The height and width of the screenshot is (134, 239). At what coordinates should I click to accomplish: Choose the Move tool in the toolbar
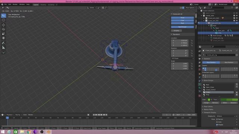tap(3, 25)
